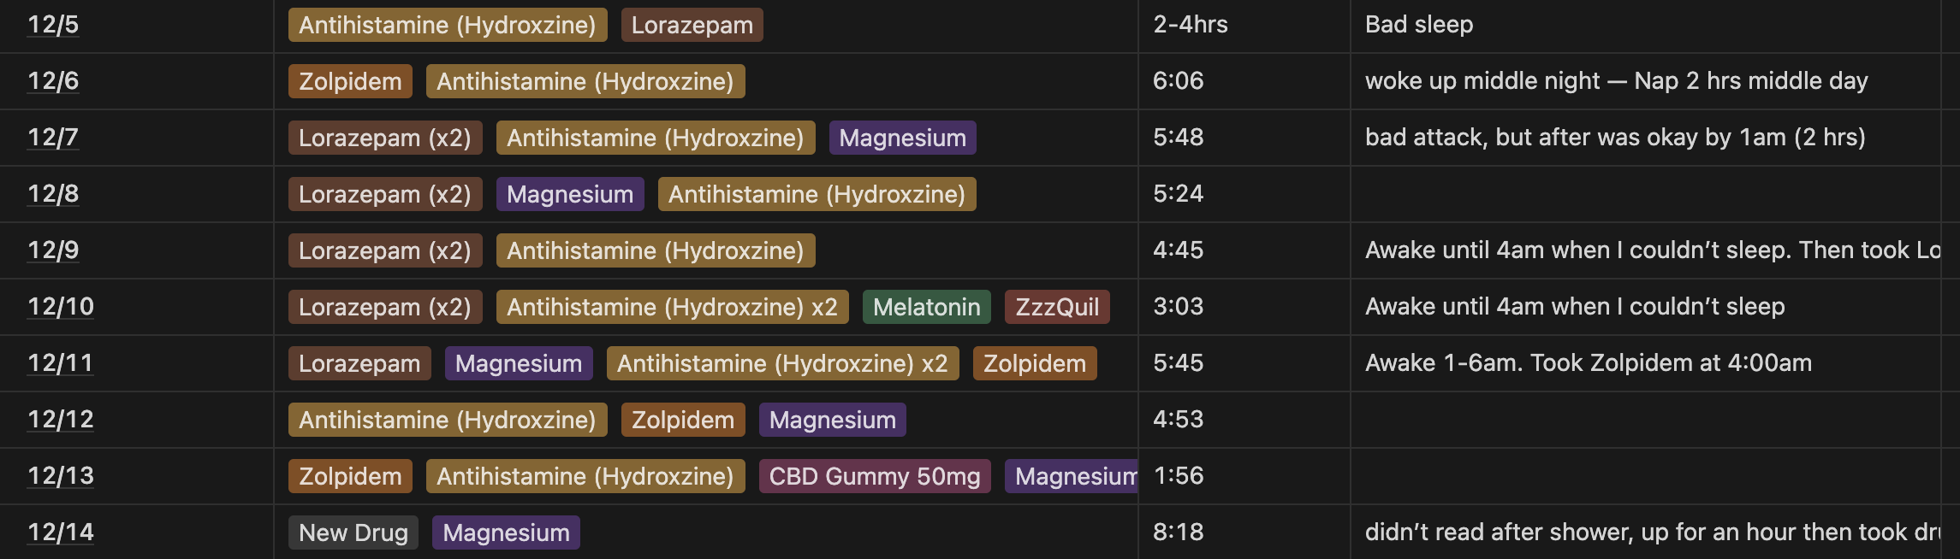Click the CBD Gummy 50mg tag

click(x=875, y=476)
